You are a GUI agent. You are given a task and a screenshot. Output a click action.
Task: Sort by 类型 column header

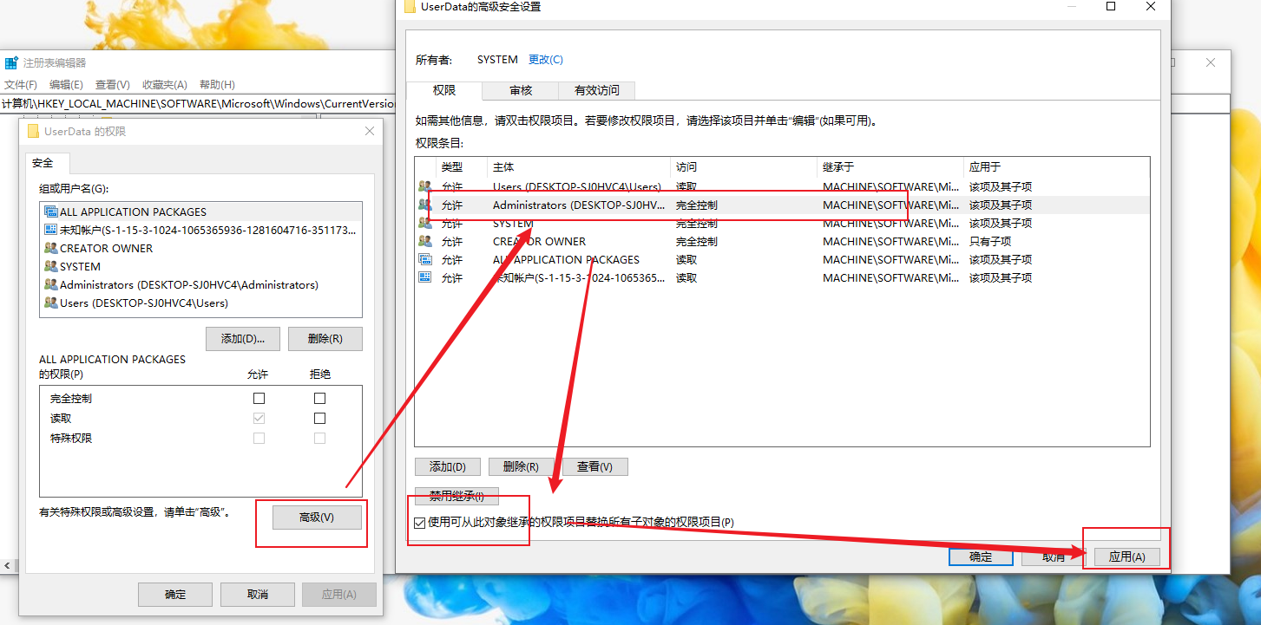[461, 167]
